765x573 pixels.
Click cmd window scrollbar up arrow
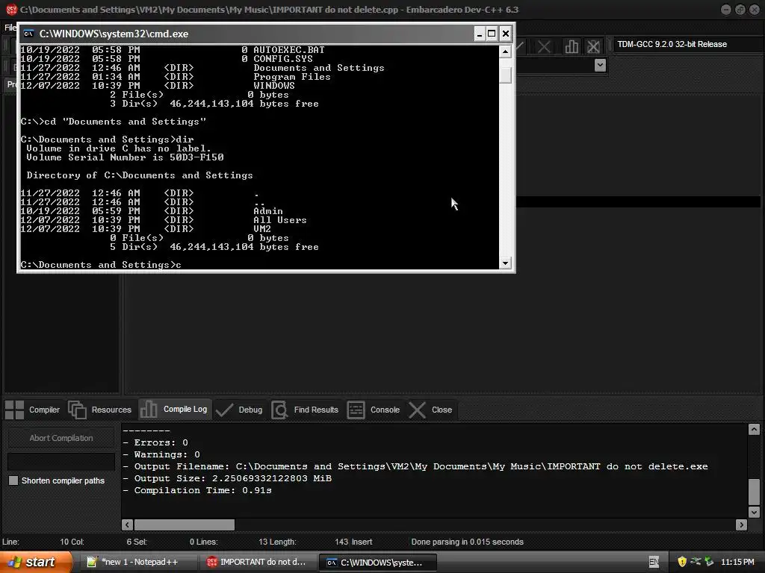505,51
